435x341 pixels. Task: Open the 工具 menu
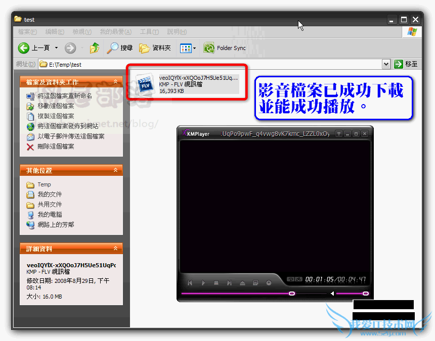coord(148,31)
